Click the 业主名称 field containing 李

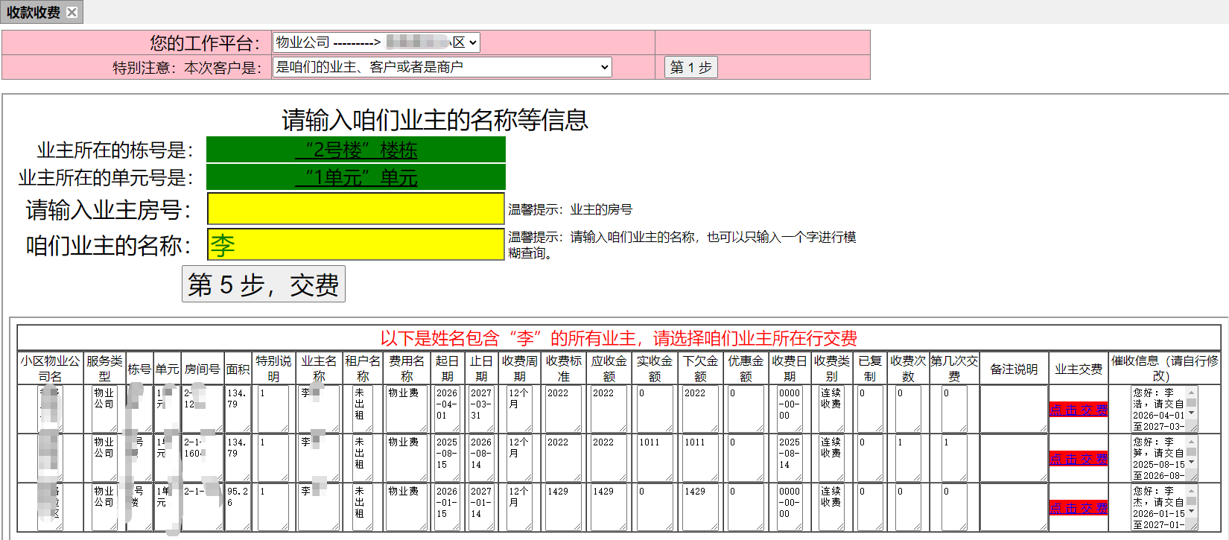pos(355,244)
